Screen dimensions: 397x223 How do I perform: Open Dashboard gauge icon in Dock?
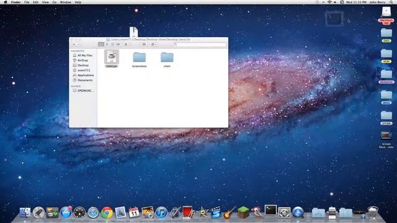(x=79, y=212)
